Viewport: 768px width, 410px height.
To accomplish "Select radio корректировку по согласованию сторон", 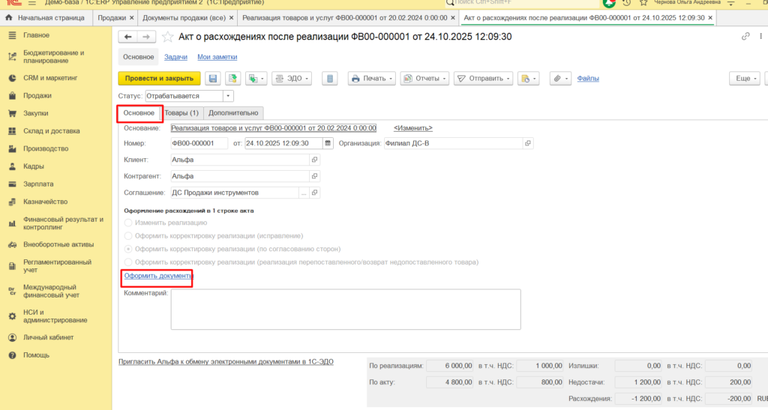I will (128, 249).
